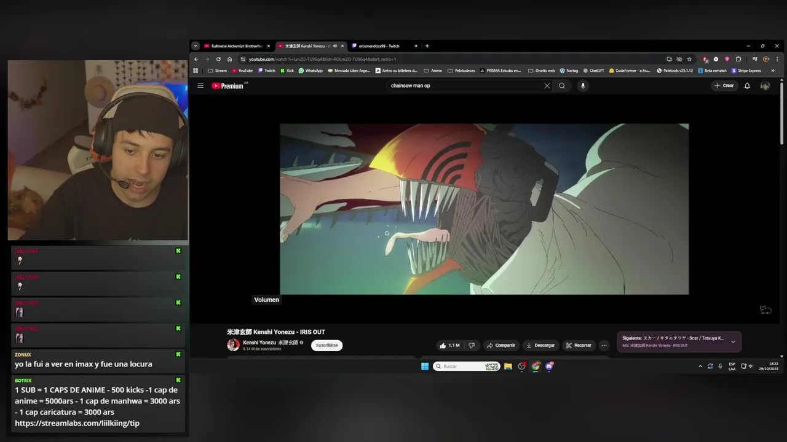Screen dimensions: 787x442
Task: Start voice search with the microphone
Action: coord(583,86)
